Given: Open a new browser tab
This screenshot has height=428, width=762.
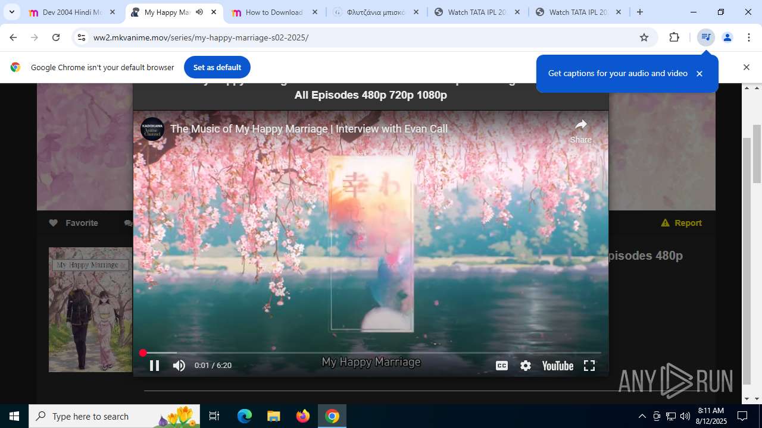Looking at the screenshot, I should click(x=640, y=12).
